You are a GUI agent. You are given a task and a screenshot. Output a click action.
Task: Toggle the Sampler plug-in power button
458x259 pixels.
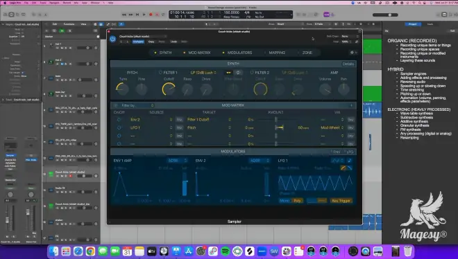pos(112,39)
